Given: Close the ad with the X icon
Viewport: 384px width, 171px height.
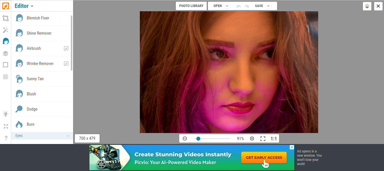Looking at the screenshot, I should coord(292,147).
